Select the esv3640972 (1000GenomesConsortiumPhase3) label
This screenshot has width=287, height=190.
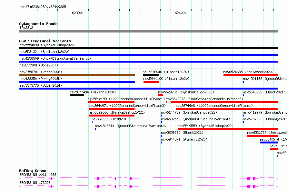pyautogui.click(x=204, y=99)
